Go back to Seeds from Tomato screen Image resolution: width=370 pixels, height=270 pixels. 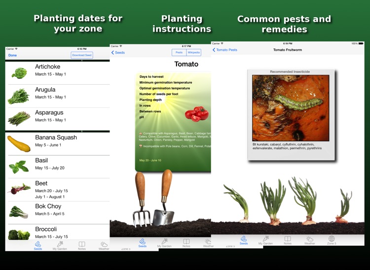click(118, 53)
